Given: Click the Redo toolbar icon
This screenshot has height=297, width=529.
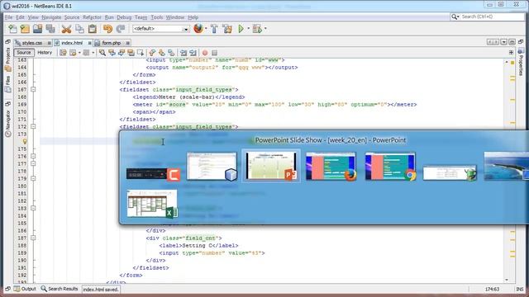Looking at the screenshot, I should [121, 29].
